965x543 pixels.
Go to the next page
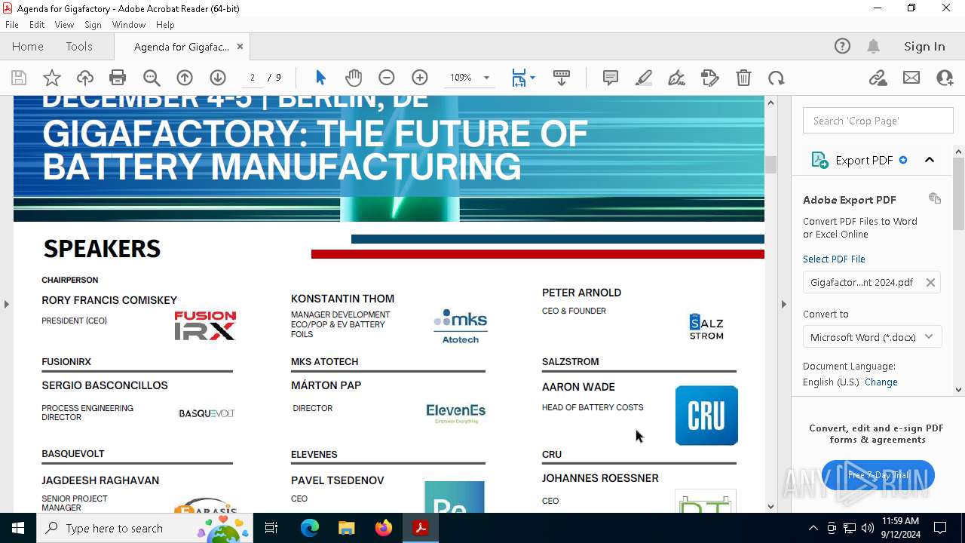tap(218, 78)
